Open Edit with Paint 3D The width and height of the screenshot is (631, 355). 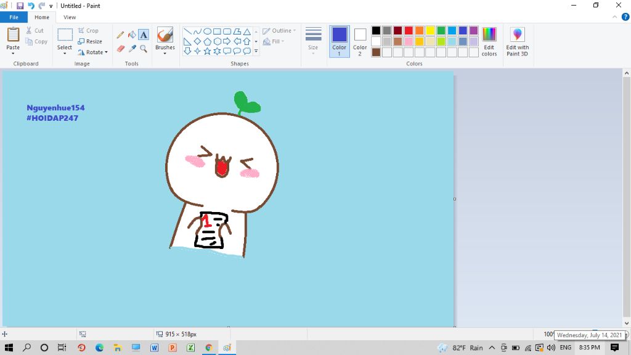518,42
